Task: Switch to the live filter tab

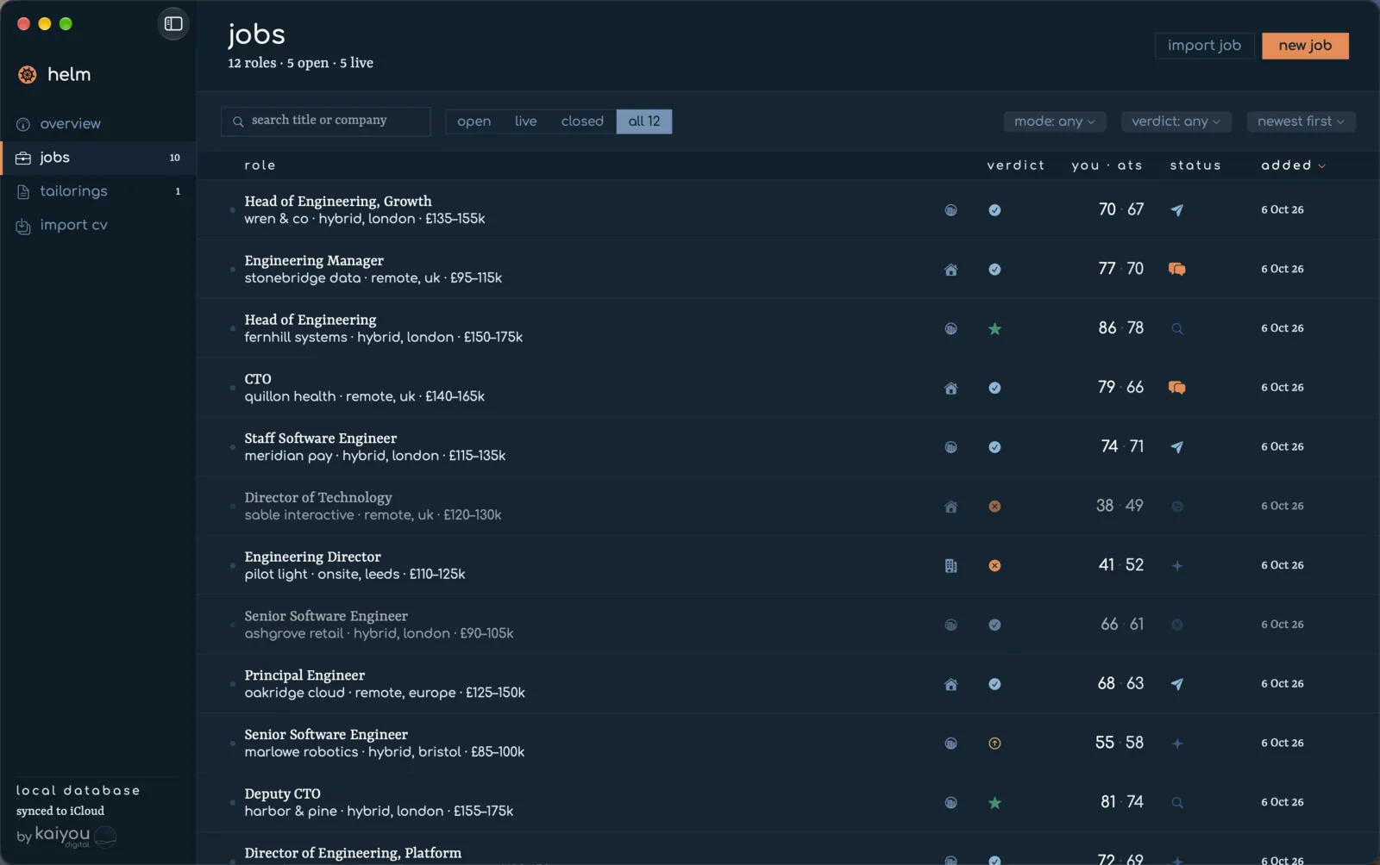Action: [525, 121]
